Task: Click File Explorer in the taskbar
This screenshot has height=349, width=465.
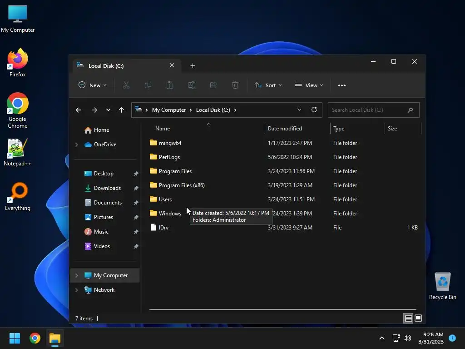Action: click(x=55, y=338)
